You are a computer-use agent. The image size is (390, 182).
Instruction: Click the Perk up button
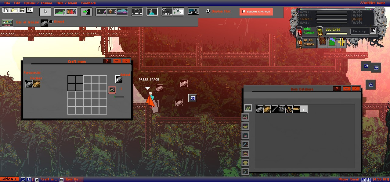tap(359, 31)
